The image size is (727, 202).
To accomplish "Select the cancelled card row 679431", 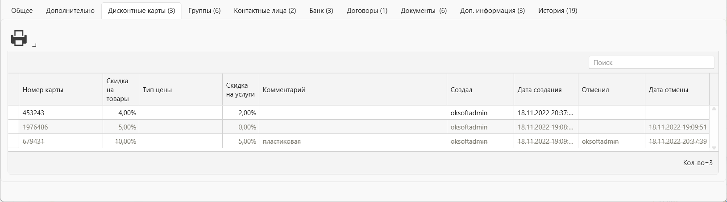I will click(359, 141).
